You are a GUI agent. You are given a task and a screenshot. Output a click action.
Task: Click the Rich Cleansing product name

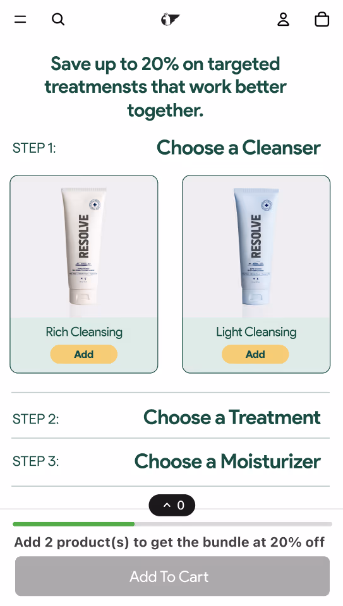[84, 332]
